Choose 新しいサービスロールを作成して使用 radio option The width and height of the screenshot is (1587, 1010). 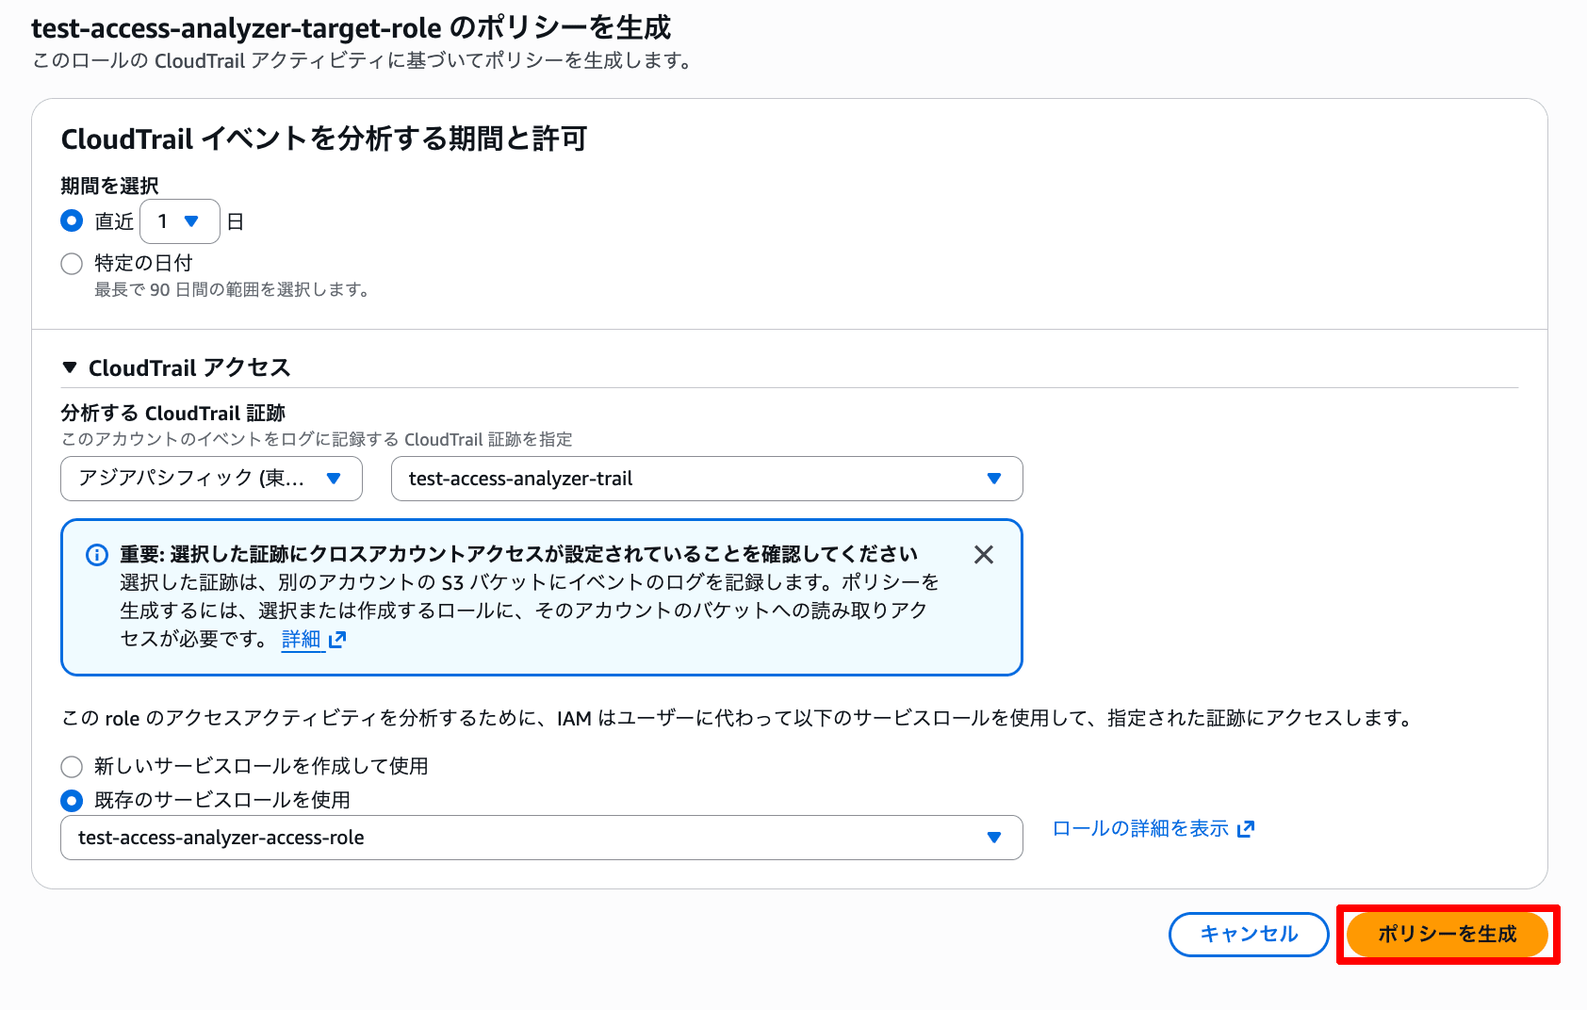(72, 766)
